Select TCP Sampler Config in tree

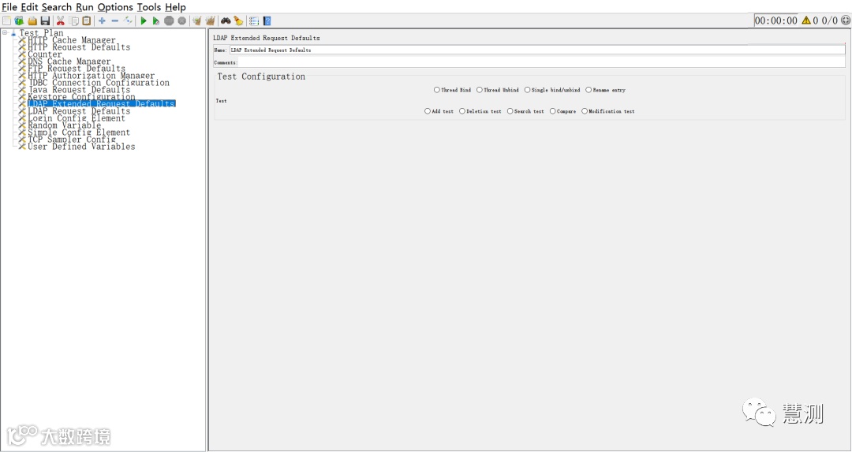point(72,139)
